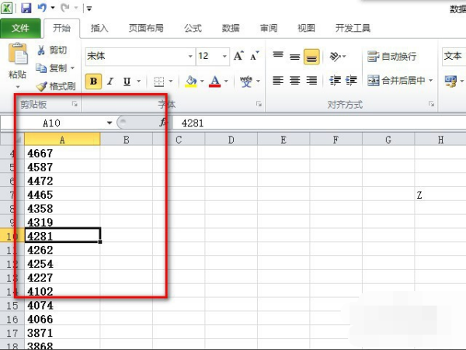
Task: Align text left
Action: pos(278,81)
